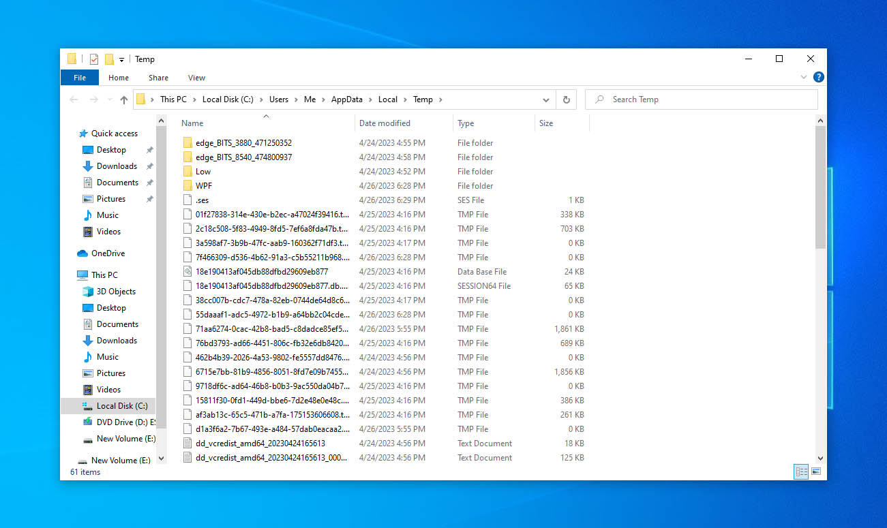Open the View ribbon tab
Viewport: 887px width, 528px height.
196,78
